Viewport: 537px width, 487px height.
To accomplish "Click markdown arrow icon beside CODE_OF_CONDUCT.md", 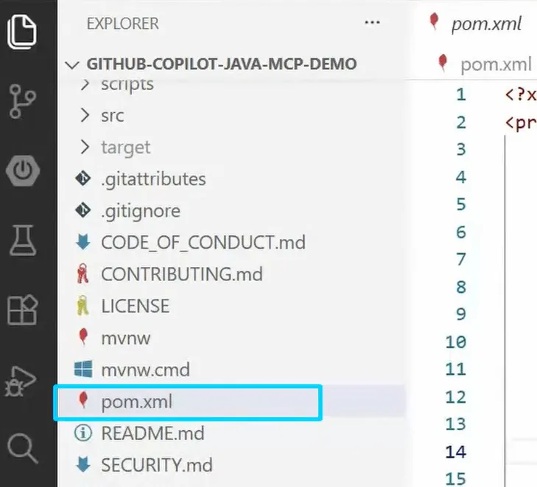I will coord(83,242).
